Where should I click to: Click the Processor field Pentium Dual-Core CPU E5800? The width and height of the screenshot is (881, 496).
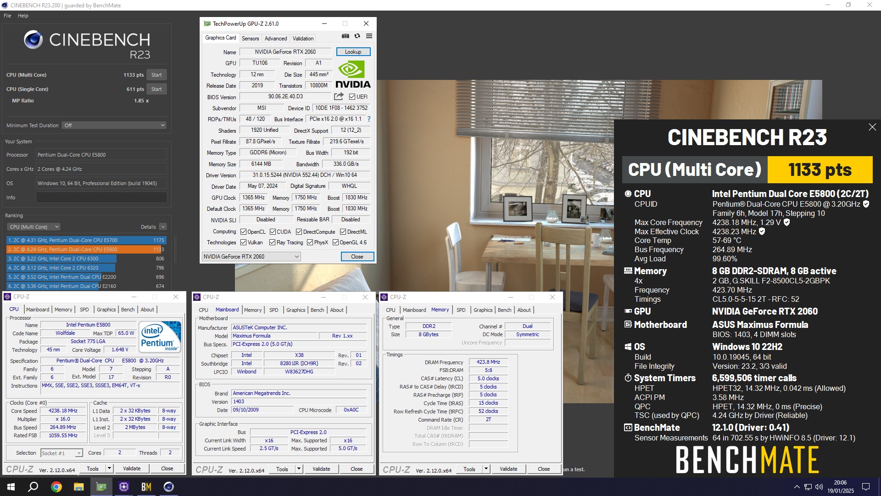tap(101, 155)
